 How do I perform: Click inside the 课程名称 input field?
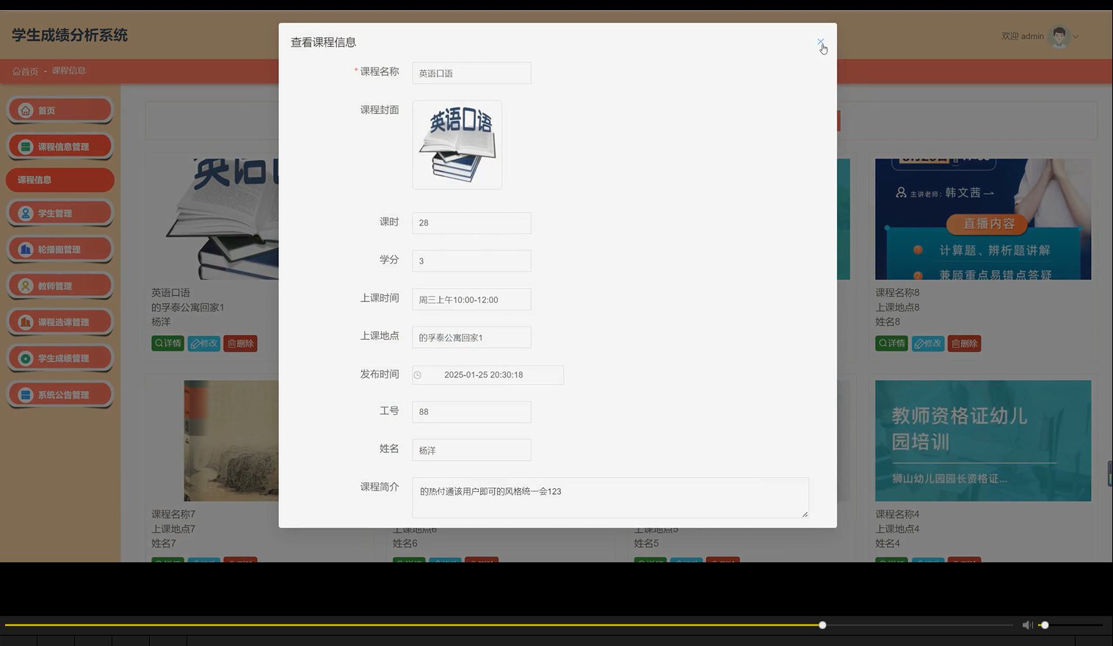click(x=471, y=73)
